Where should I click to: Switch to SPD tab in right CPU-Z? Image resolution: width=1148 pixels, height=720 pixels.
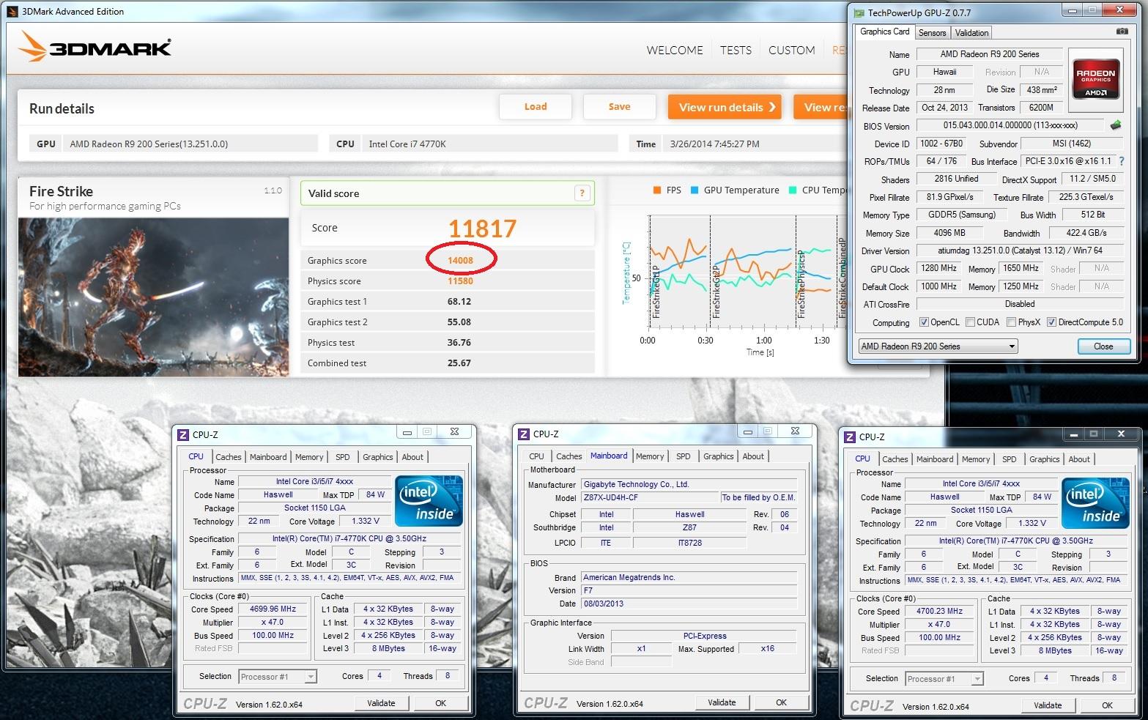click(1010, 459)
